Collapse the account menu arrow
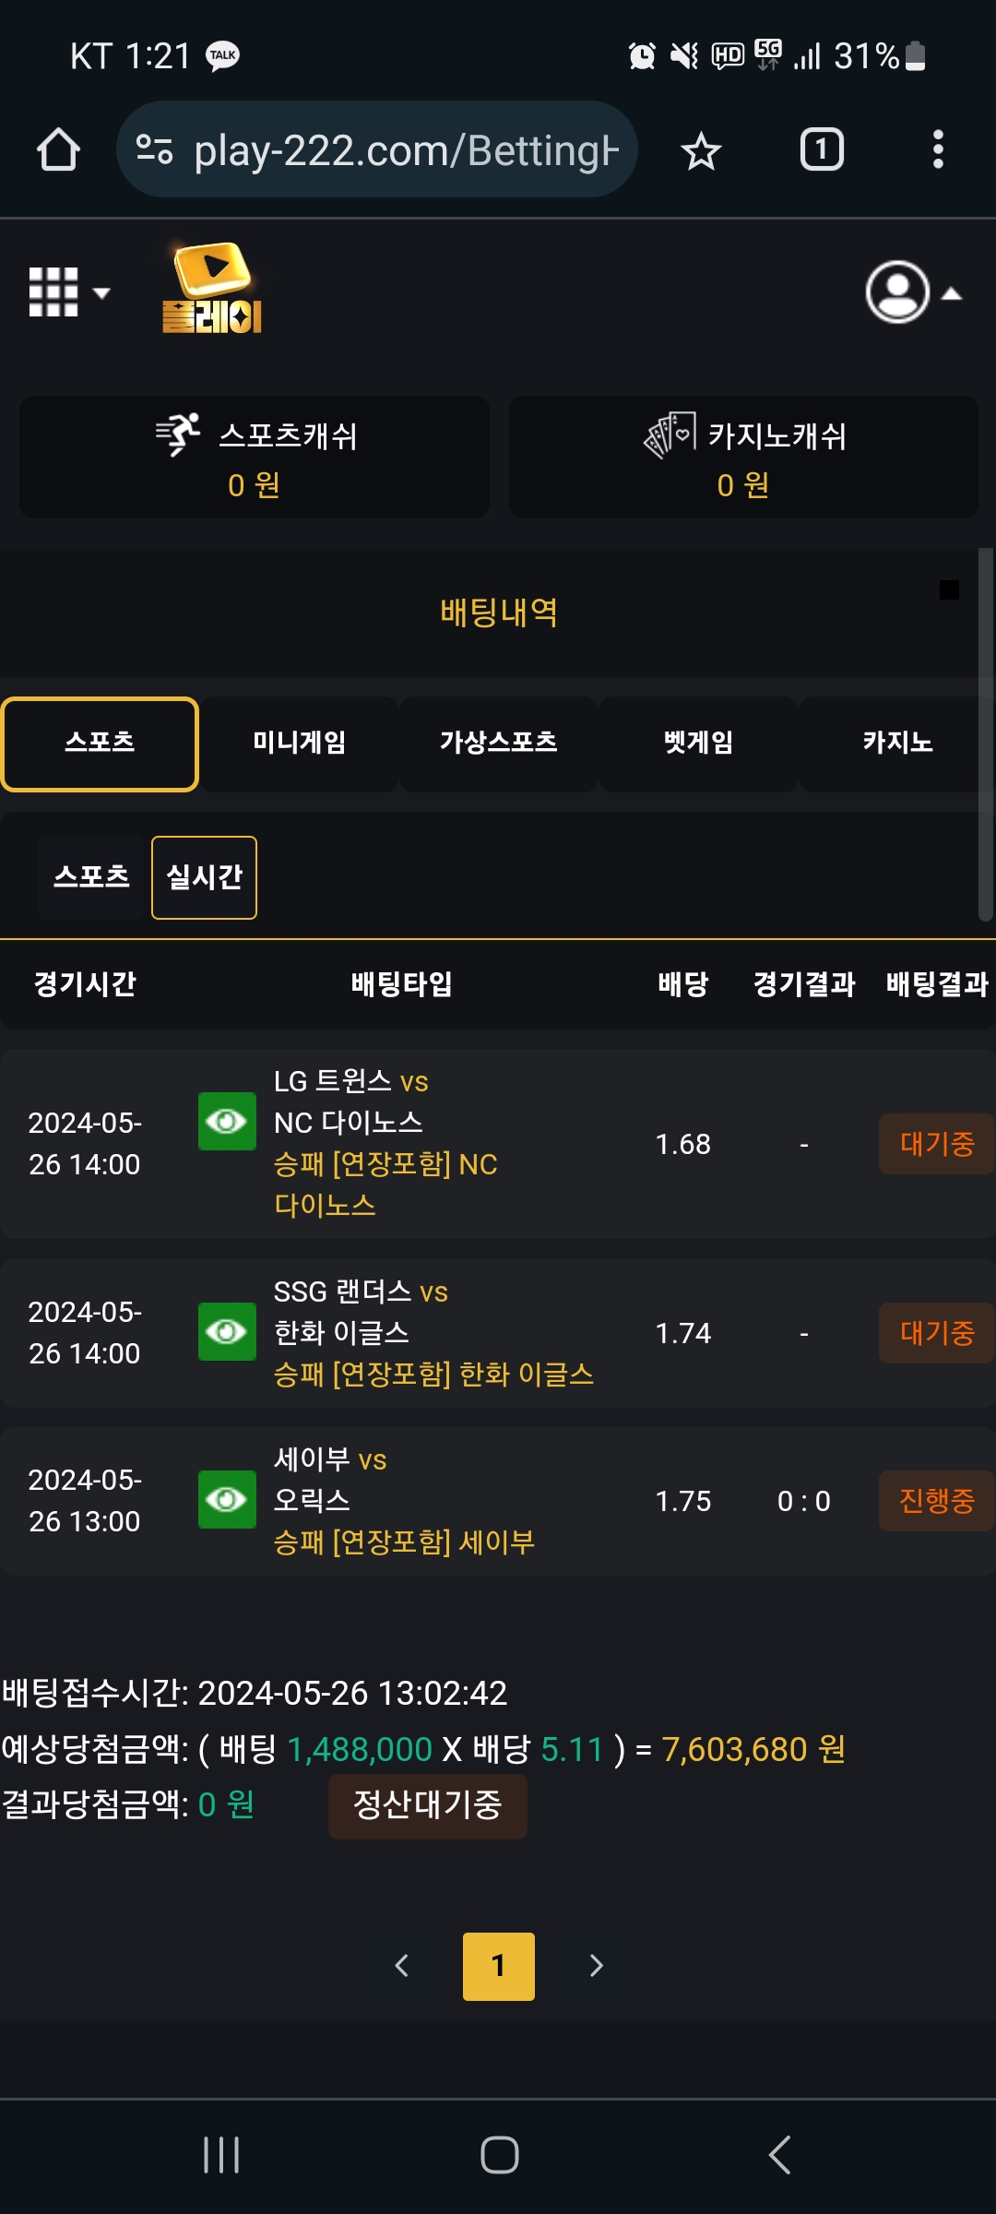This screenshot has height=2214, width=996. click(952, 293)
